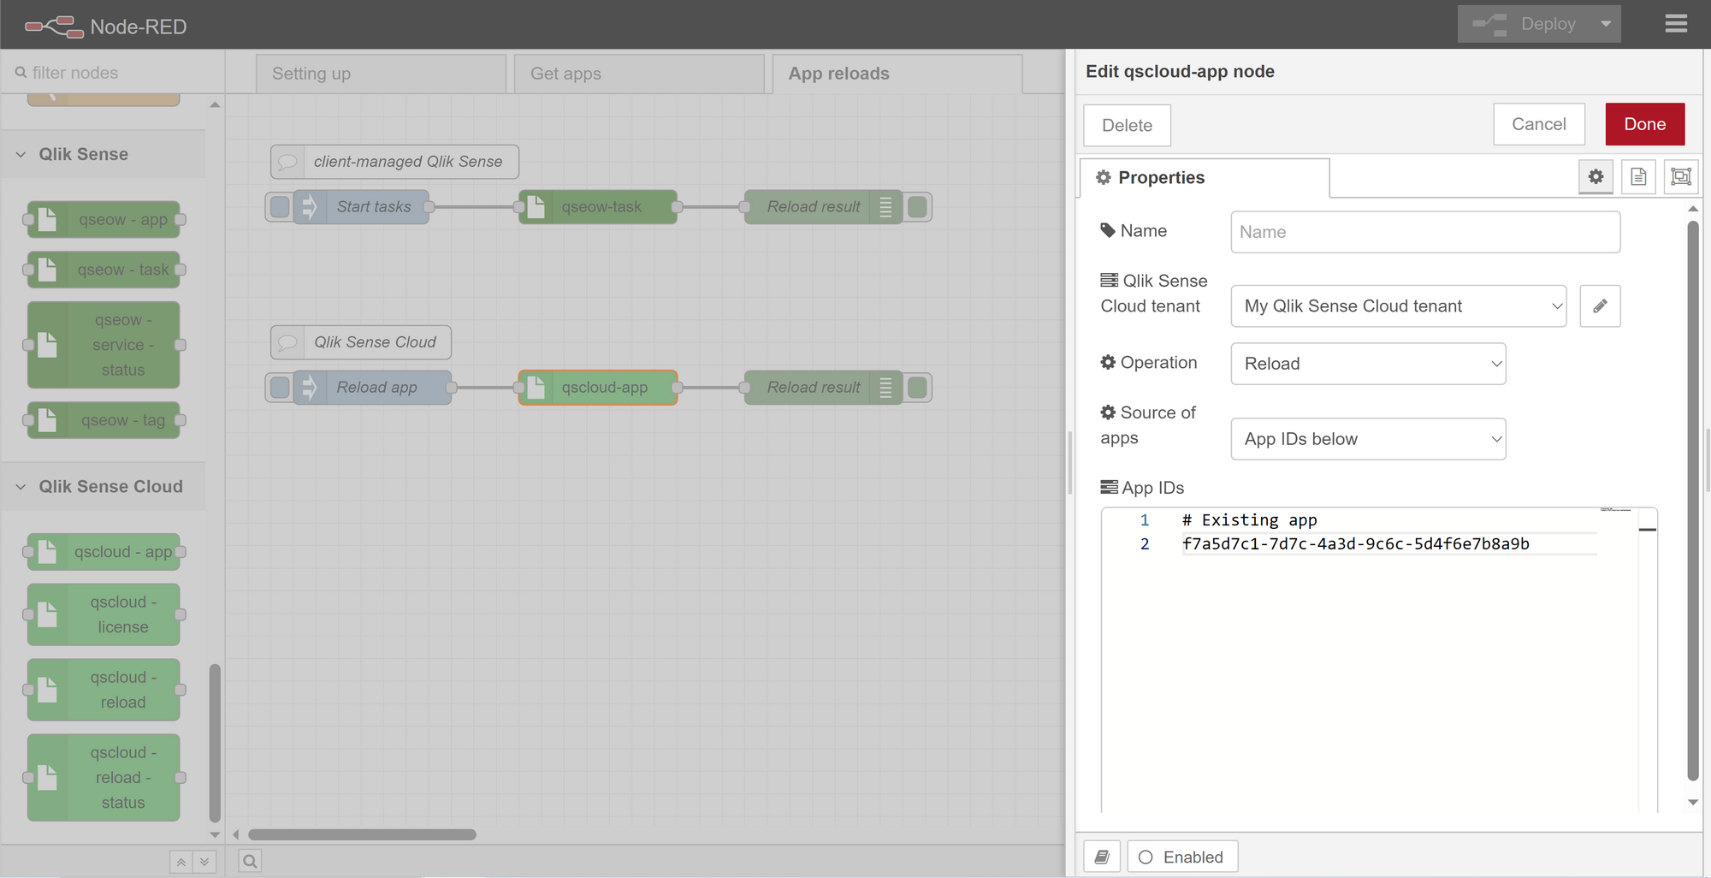Edit the tenant config with pencil icon

[x=1600, y=306]
